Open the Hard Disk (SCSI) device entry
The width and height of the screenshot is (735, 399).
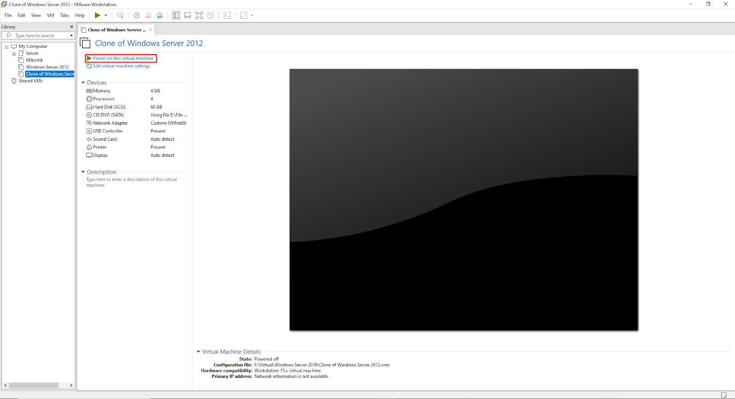tap(109, 107)
